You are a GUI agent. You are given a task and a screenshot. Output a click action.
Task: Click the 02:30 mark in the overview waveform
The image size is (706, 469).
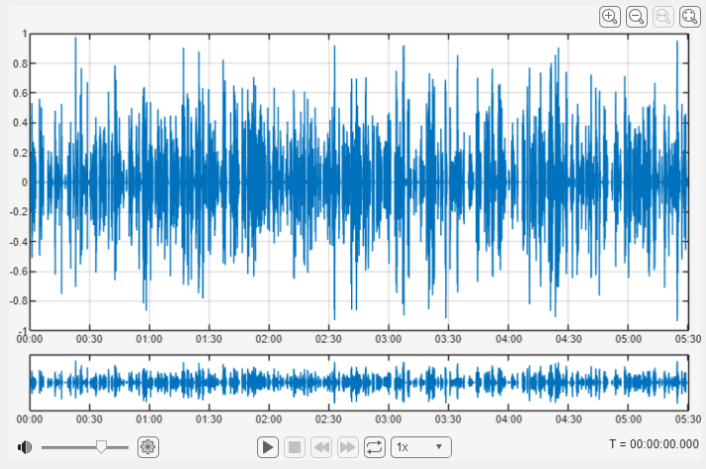coord(328,383)
